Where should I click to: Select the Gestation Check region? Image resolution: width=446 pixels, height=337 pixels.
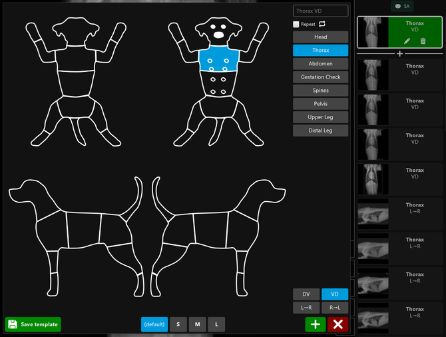(321, 77)
